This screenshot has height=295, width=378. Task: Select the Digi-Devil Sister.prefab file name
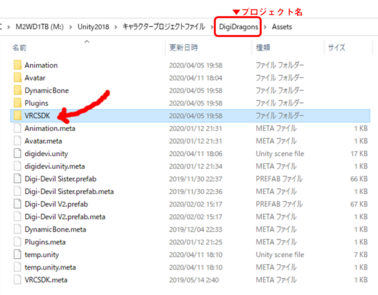pos(60,179)
